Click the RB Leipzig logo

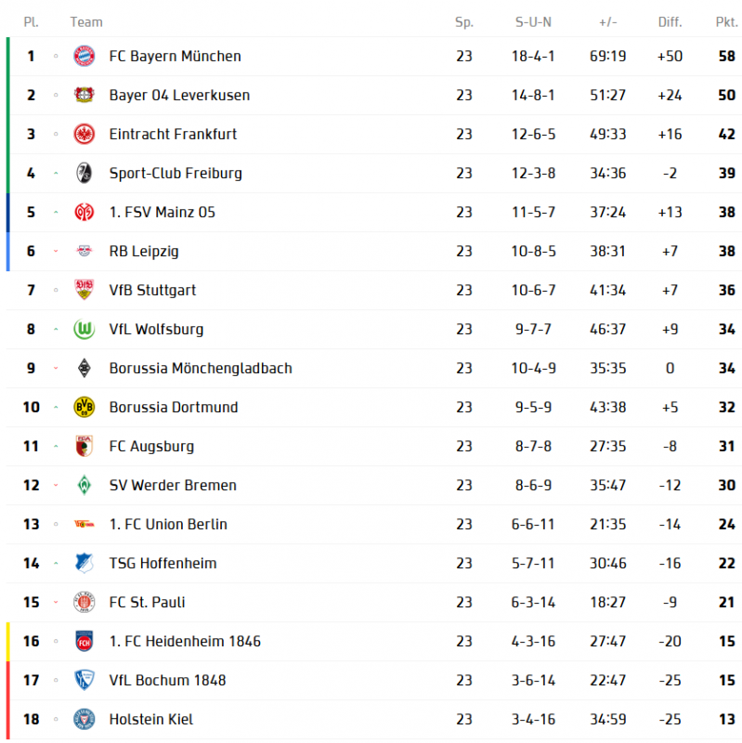[x=85, y=251]
